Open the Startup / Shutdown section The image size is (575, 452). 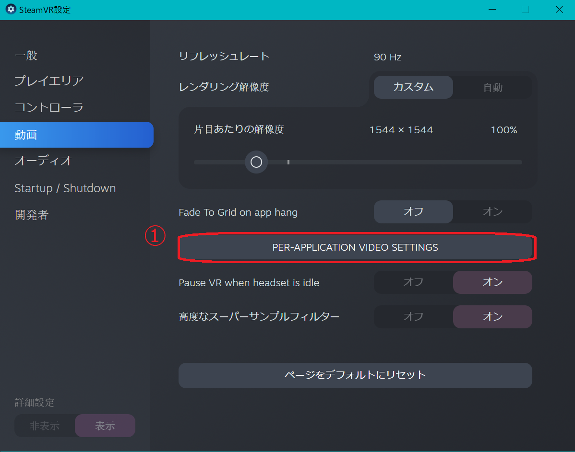click(65, 188)
